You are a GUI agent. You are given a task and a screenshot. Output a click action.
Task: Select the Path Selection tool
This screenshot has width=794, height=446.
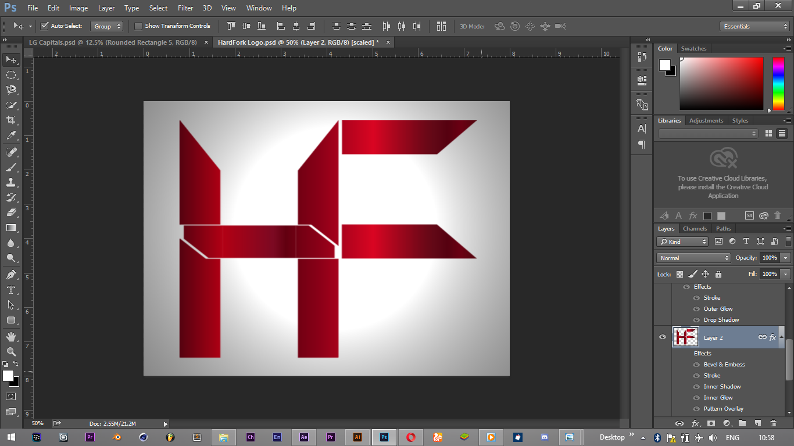point(11,305)
